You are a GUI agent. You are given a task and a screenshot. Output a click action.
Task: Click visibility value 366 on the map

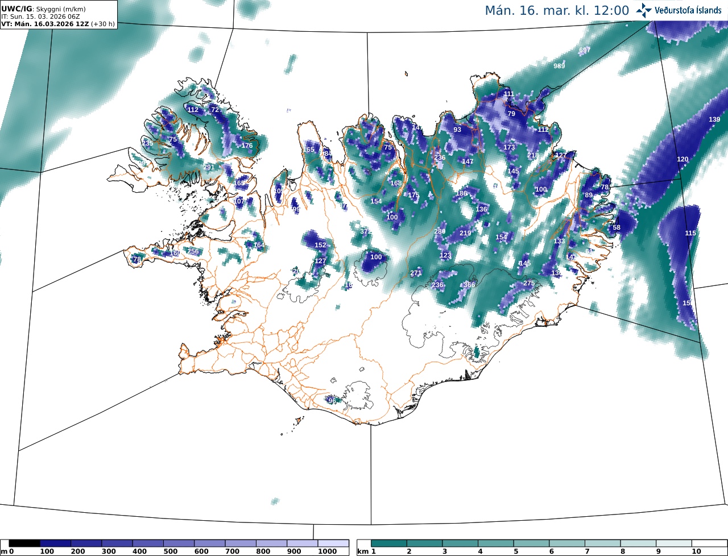(x=469, y=285)
